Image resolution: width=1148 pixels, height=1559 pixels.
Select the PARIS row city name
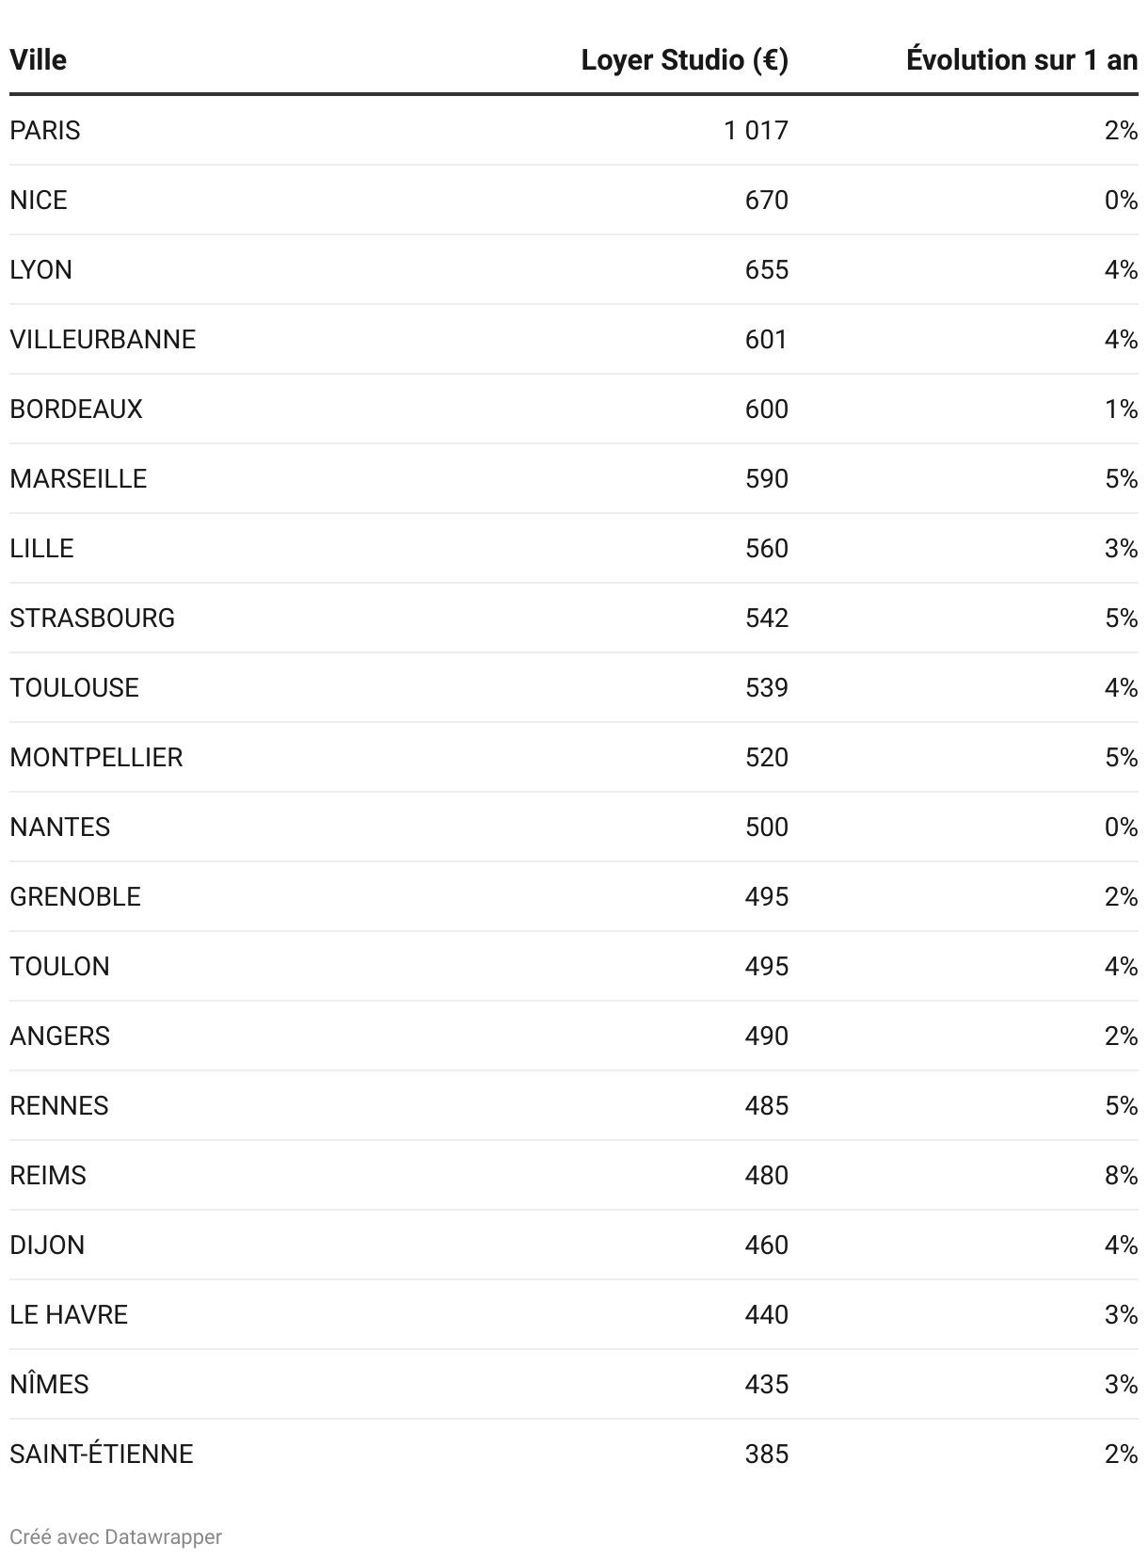coord(45,130)
